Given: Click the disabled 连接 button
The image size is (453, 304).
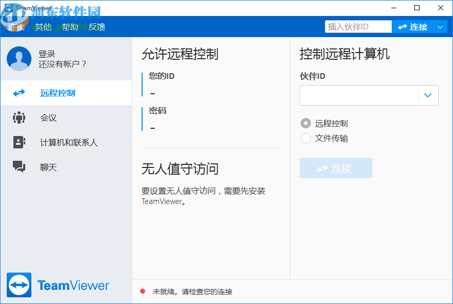Looking at the screenshot, I should click(336, 168).
